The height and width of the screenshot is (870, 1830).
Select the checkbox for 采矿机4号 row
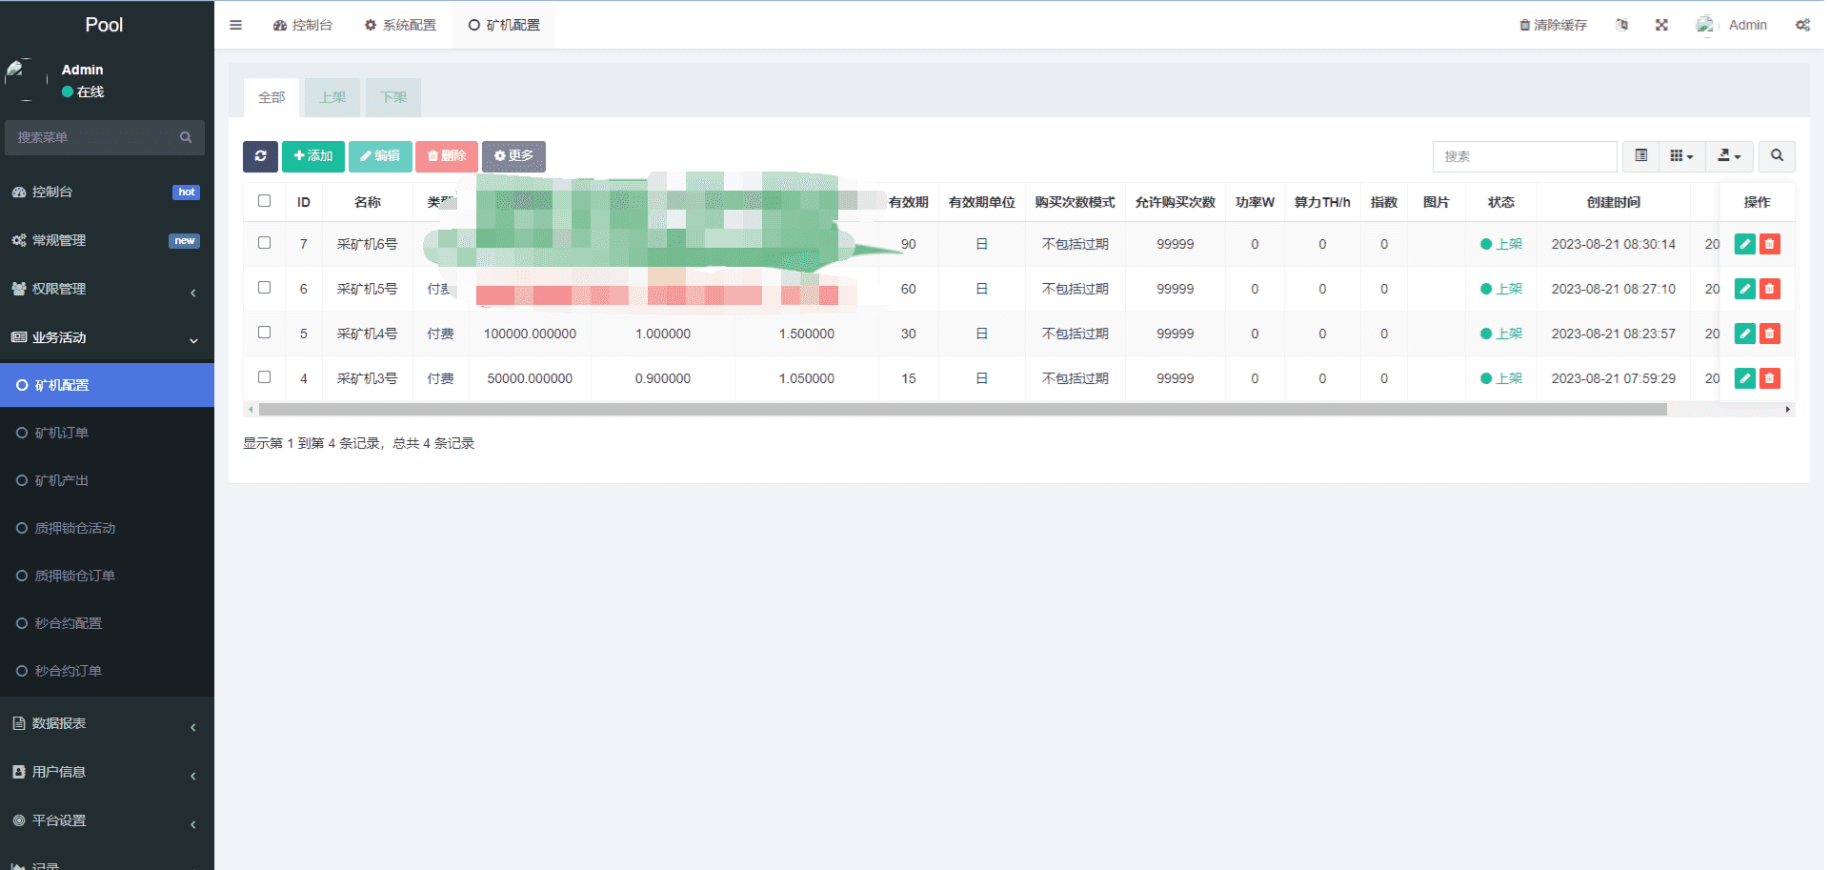tap(265, 333)
